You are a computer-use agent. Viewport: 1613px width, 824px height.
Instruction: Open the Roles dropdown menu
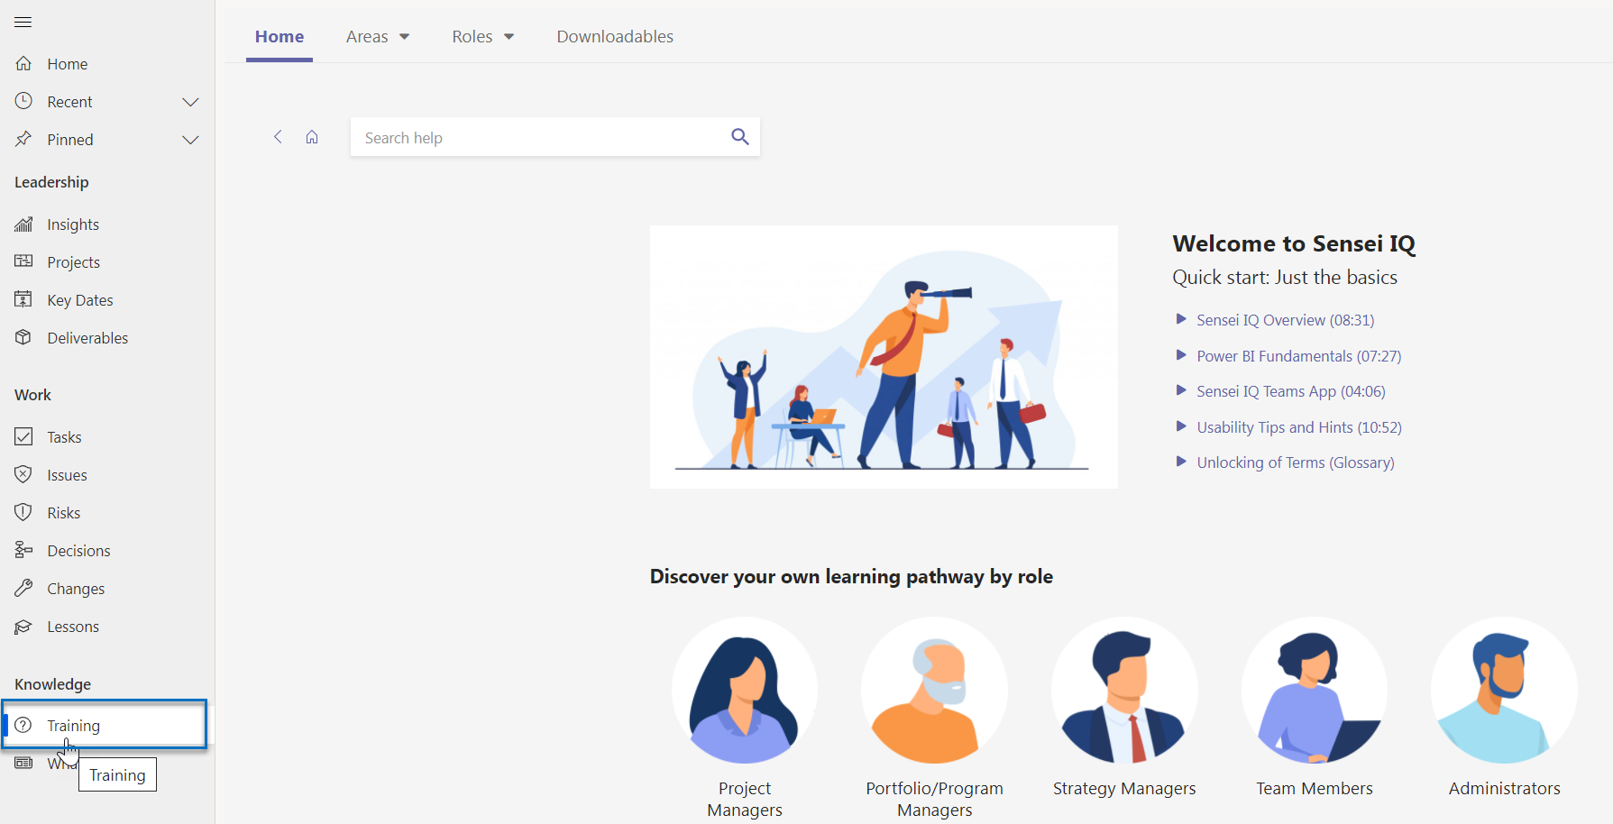point(483,36)
